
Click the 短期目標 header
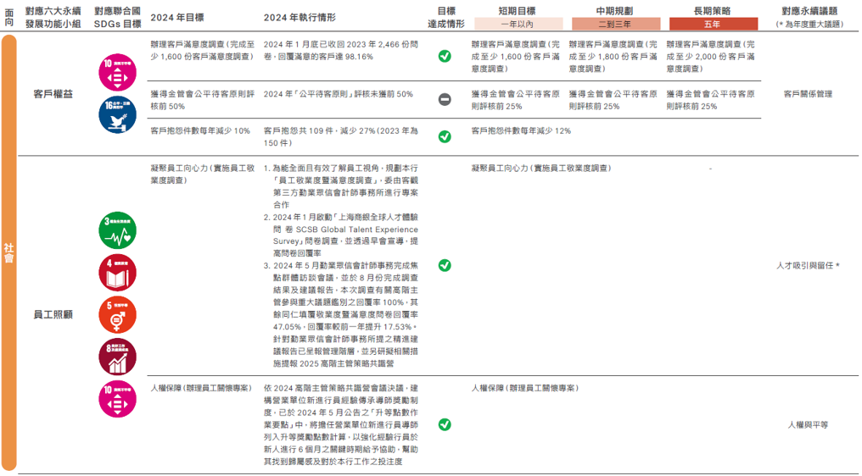pos(517,11)
